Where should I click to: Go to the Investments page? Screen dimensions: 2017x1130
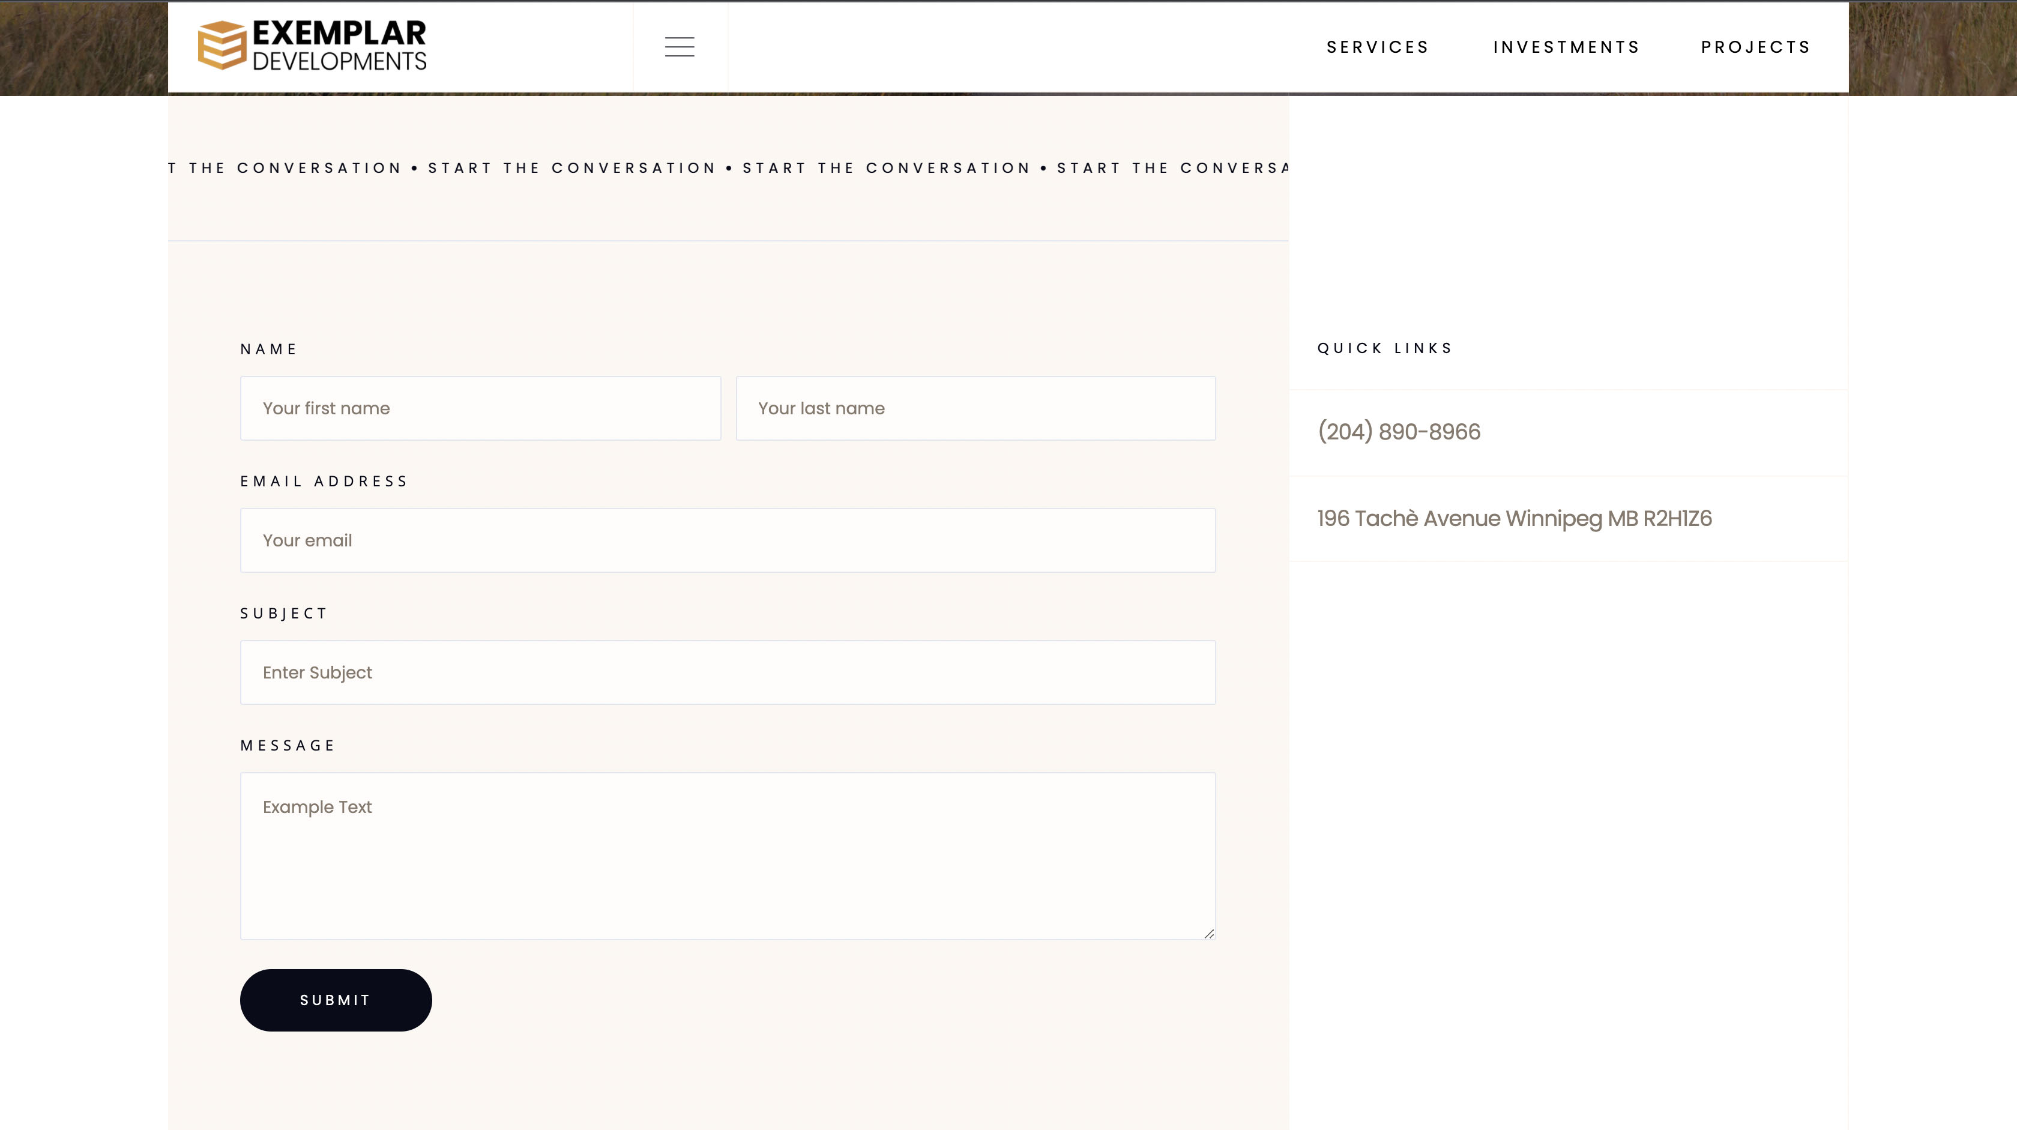pos(1566,47)
